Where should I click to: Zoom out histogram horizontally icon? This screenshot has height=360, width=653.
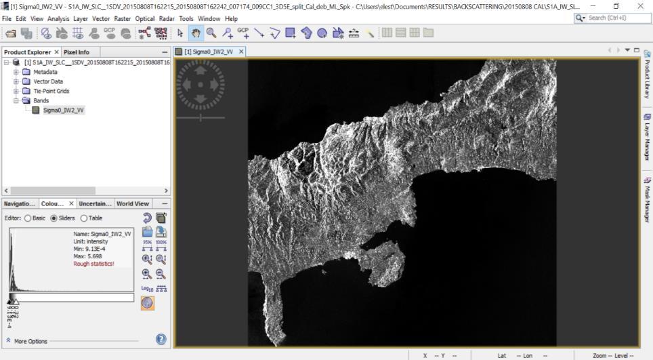pos(161,274)
